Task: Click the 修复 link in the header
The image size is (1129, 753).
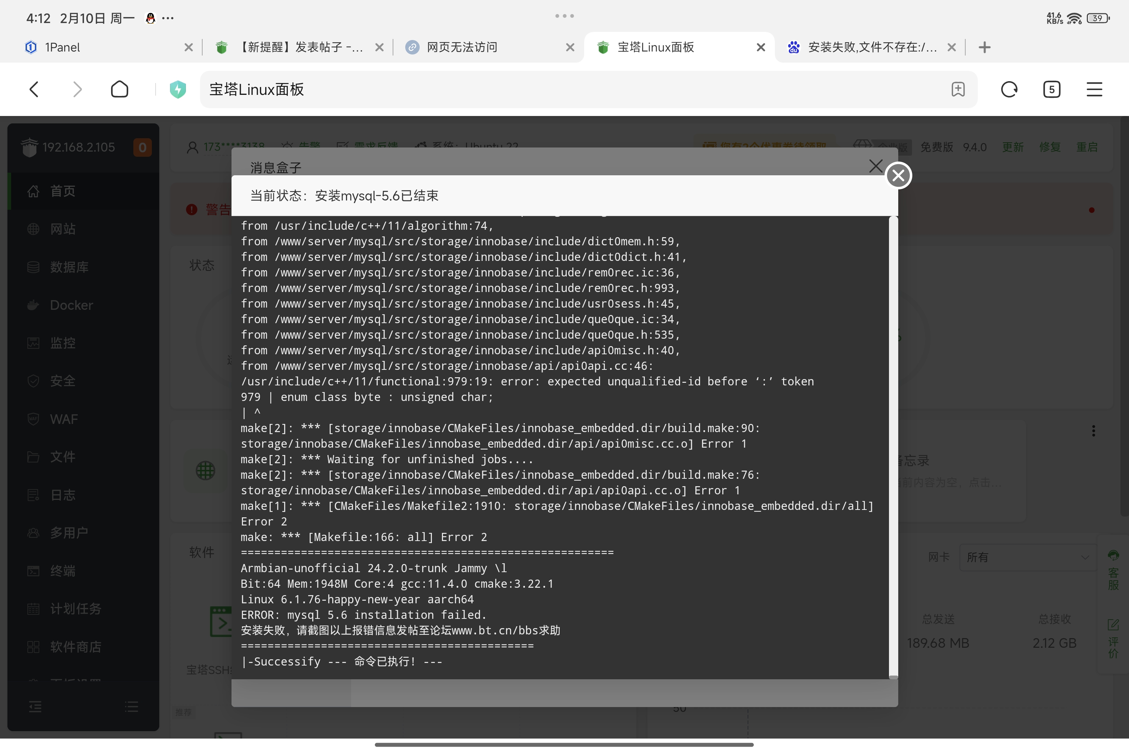Action: point(1050,147)
